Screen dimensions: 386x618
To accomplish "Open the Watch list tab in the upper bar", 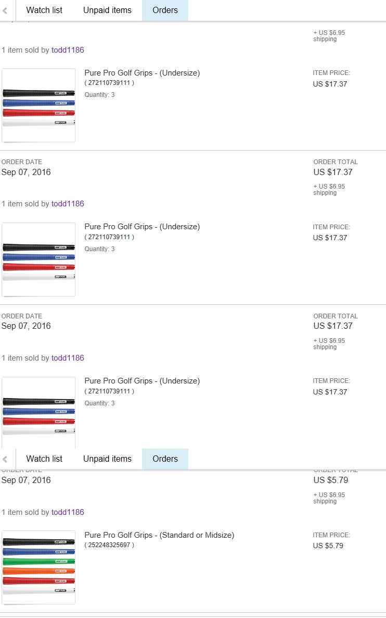I will [x=44, y=10].
